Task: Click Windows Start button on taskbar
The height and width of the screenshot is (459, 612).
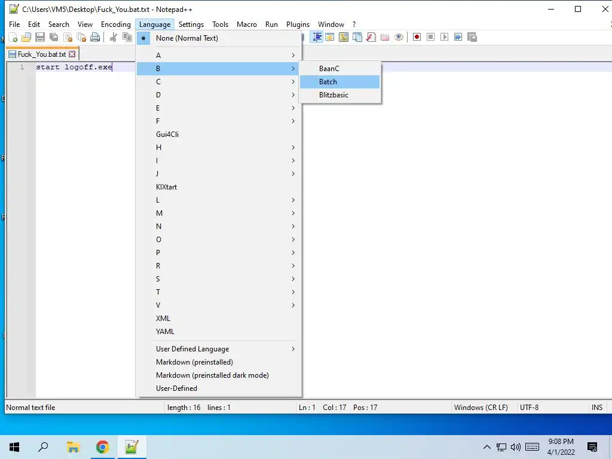Action: (14, 447)
